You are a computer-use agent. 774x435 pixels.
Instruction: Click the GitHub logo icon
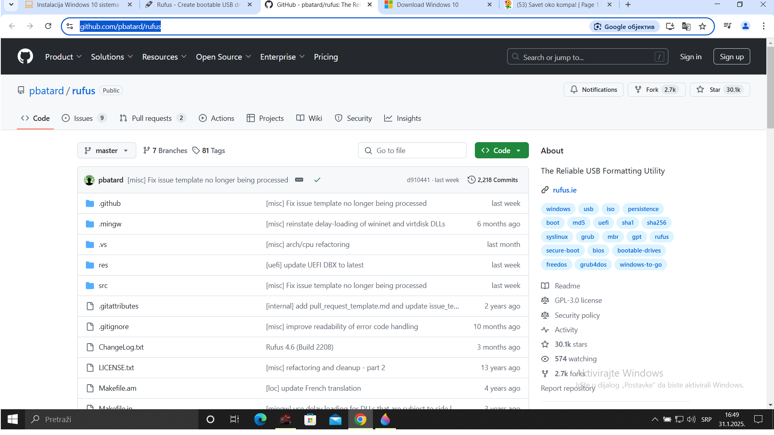pos(25,56)
